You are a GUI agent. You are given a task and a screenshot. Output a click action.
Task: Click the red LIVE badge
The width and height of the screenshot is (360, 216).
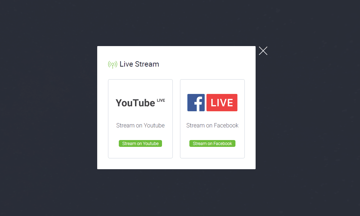pyautogui.click(x=222, y=103)
